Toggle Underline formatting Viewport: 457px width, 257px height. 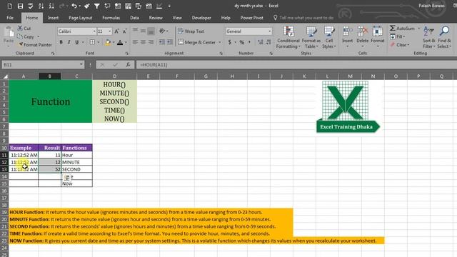pyautogui.click(x=76, y=42)
